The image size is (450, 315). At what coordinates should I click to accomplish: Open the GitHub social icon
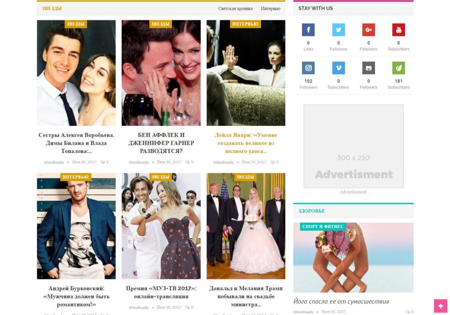pos(369,68)
